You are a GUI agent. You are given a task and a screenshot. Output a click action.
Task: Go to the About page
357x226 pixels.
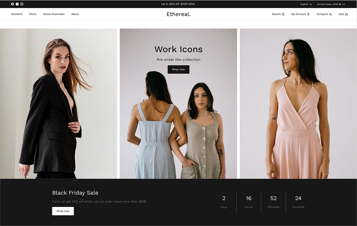pyautogui.click(x=75, y=14)
